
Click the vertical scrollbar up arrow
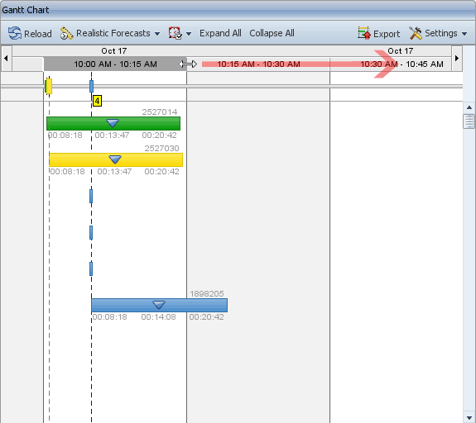(469, 107)
